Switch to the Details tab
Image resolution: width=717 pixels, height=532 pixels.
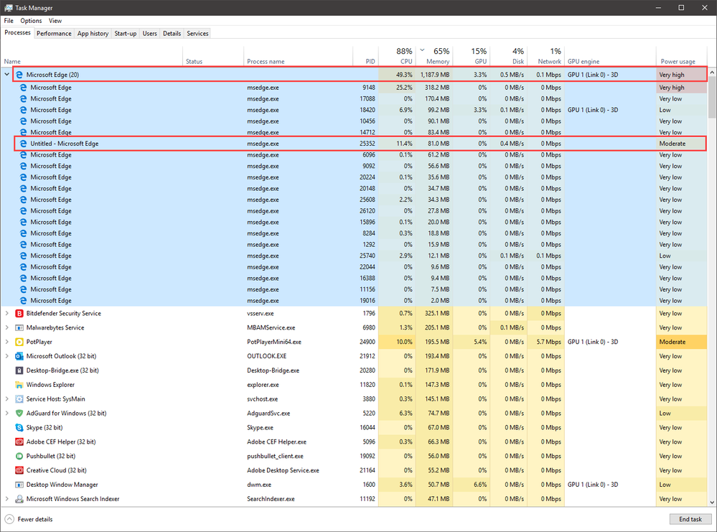[172, 34]
